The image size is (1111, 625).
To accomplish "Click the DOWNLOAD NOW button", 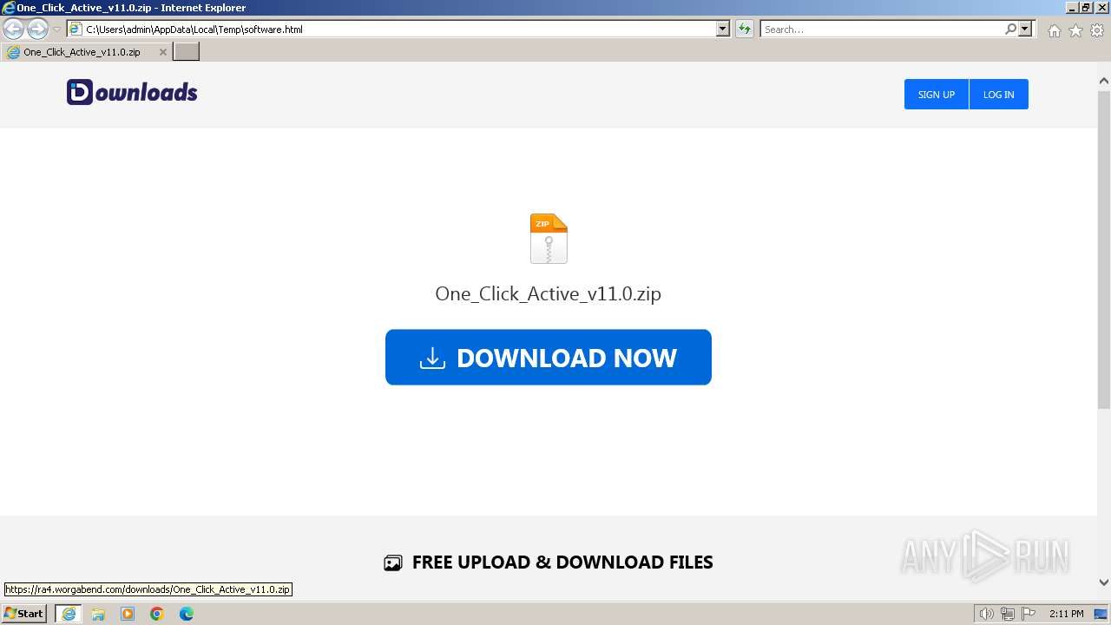I will pos(549,357).
